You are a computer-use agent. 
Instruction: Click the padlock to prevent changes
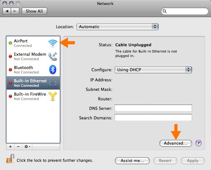(10, 159)
